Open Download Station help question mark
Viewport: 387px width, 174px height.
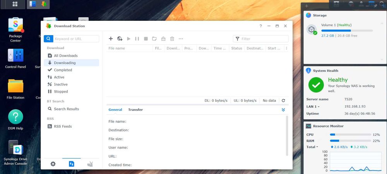point(260,26)
